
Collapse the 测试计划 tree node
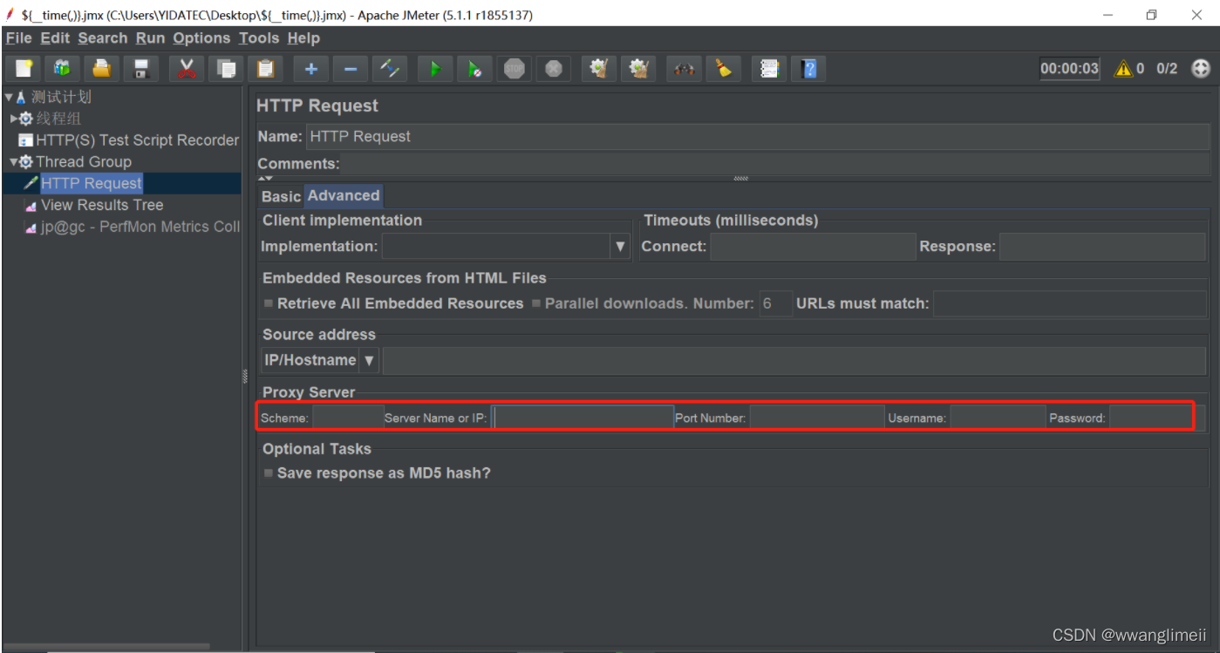9,97
